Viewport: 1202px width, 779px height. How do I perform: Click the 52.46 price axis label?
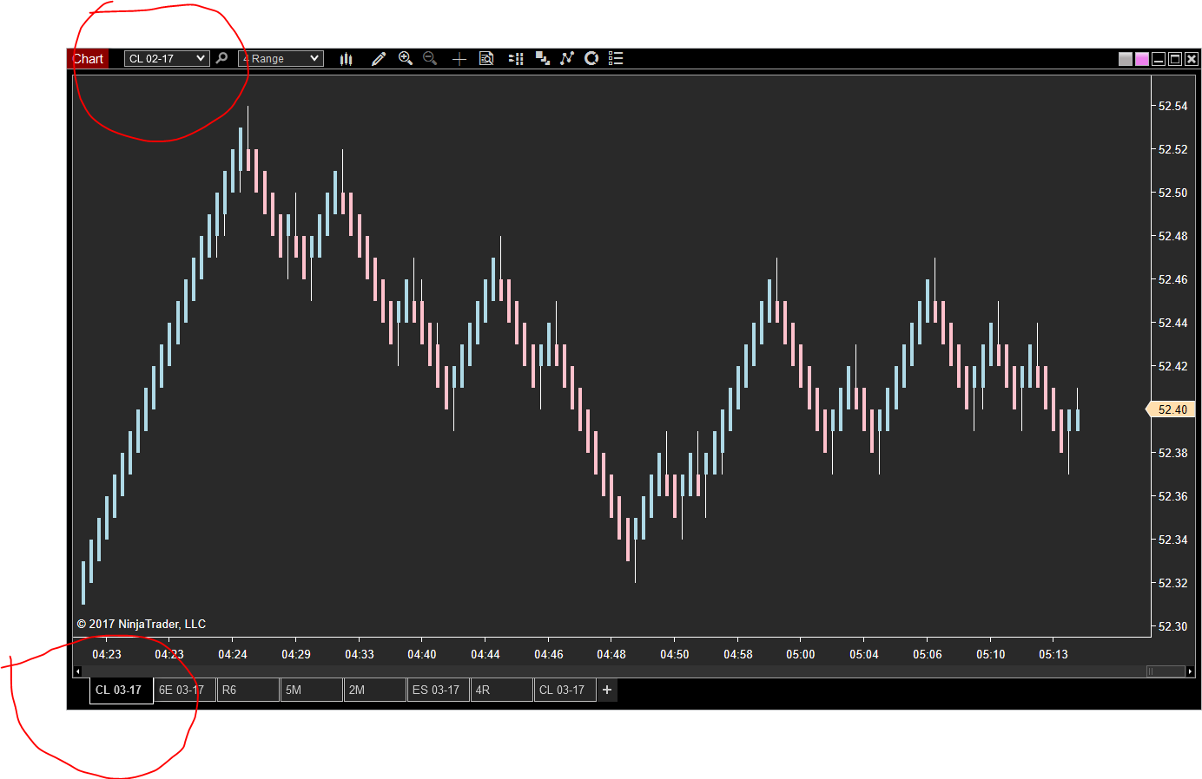click(1173, 279)
